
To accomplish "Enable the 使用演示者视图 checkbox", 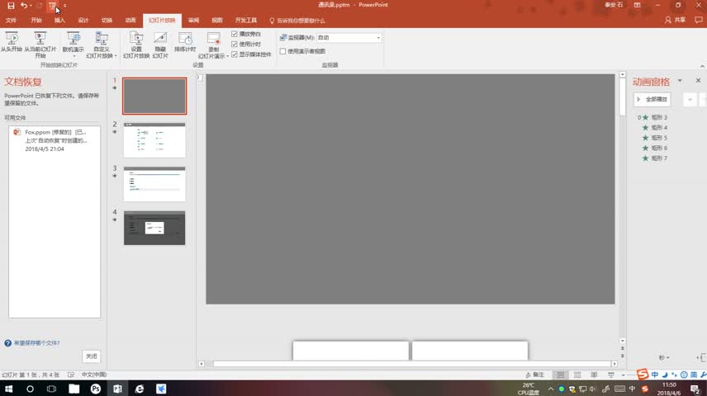I will [x=283, y=51].
